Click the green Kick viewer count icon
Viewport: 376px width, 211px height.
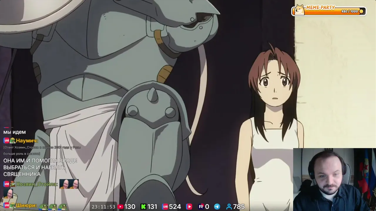(x=143, y=207)
